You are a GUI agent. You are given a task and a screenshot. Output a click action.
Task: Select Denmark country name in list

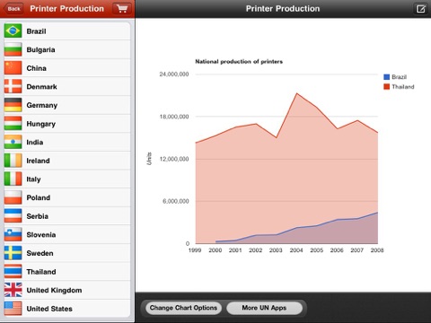41,87
